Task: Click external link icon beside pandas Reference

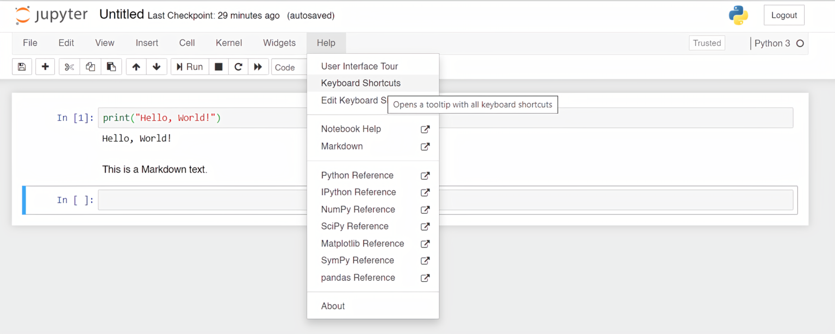Action: 425,278
